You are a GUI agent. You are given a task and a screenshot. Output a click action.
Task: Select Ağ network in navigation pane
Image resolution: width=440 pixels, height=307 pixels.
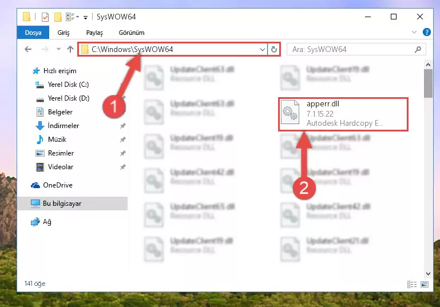click(47, 222)
